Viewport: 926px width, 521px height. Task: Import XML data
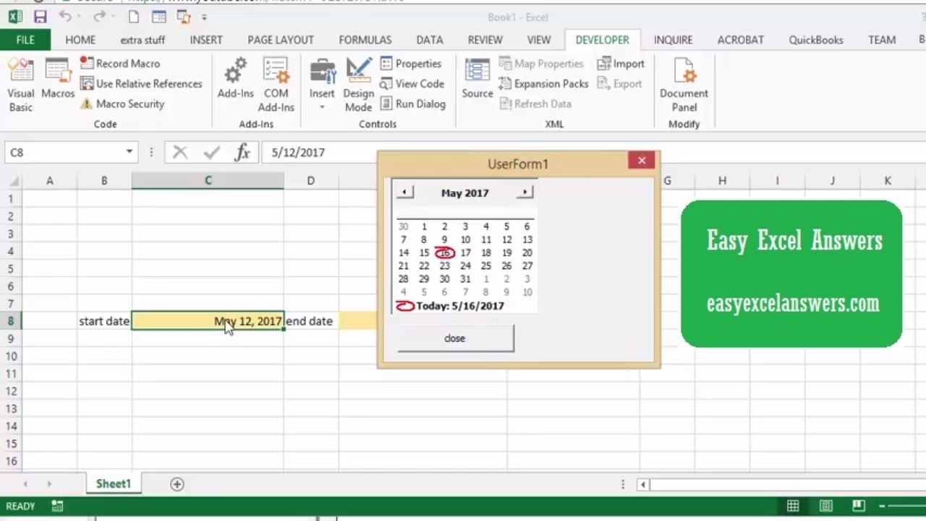[621, 64]
